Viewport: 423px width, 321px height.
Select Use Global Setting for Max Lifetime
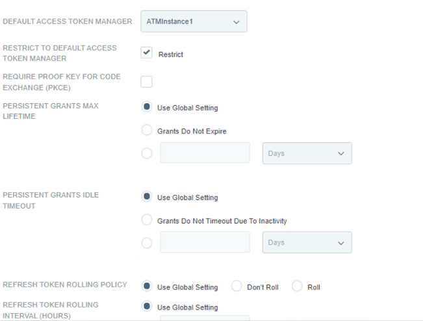tap(147, 107)
